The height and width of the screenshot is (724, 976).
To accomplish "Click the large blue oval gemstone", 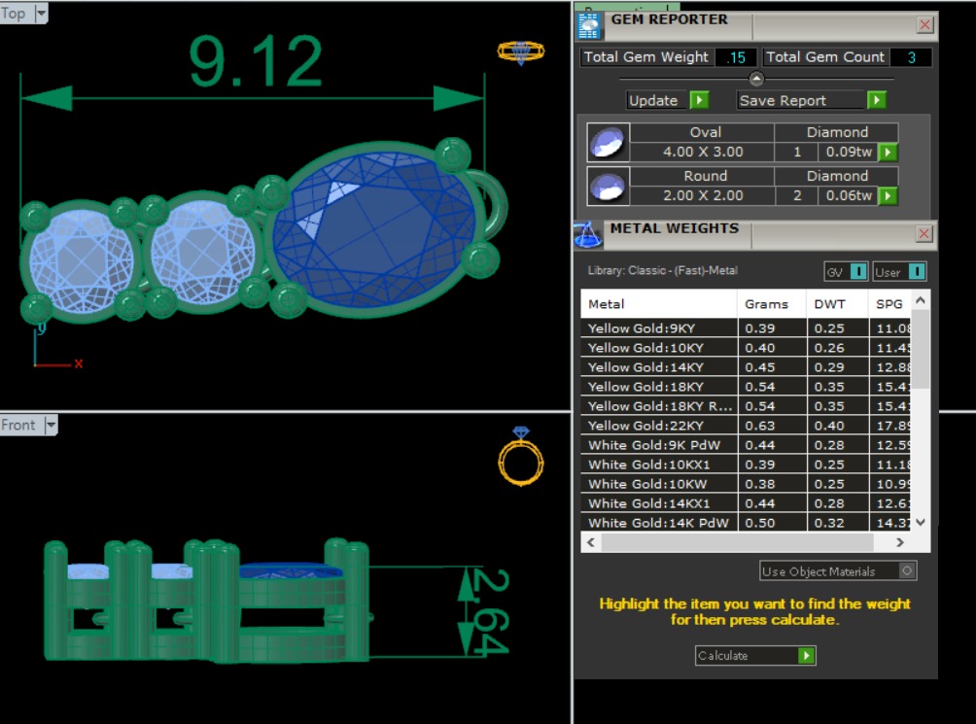I will point(373,231).
